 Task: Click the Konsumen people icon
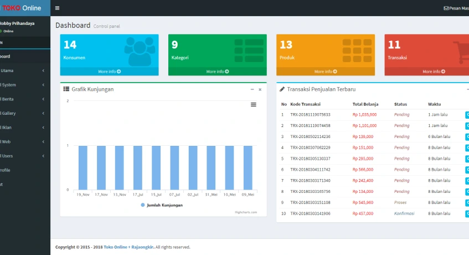tap(141, 51)
